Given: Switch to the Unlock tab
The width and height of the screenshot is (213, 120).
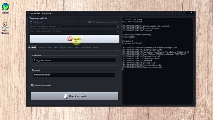Looking at the screenshot, I should click(x=41, y=48).
